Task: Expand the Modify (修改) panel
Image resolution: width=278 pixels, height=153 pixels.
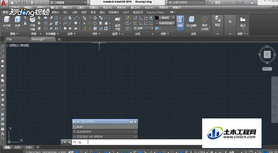Action: pos(97,34)
